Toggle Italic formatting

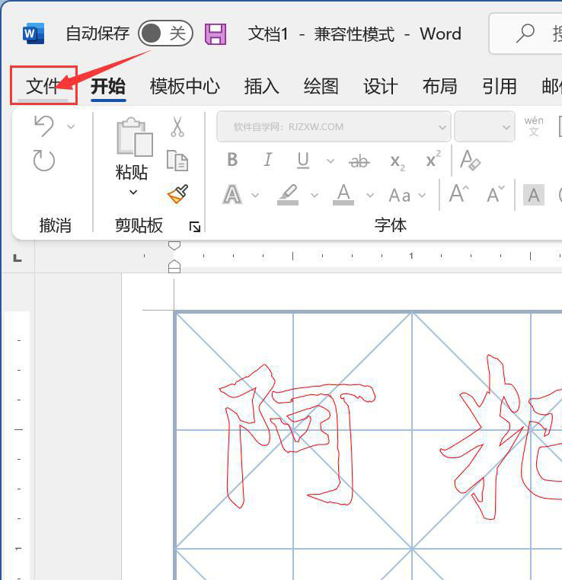tap(267, 160)
